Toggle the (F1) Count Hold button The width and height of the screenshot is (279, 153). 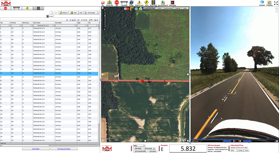click(x=140, y=151)
